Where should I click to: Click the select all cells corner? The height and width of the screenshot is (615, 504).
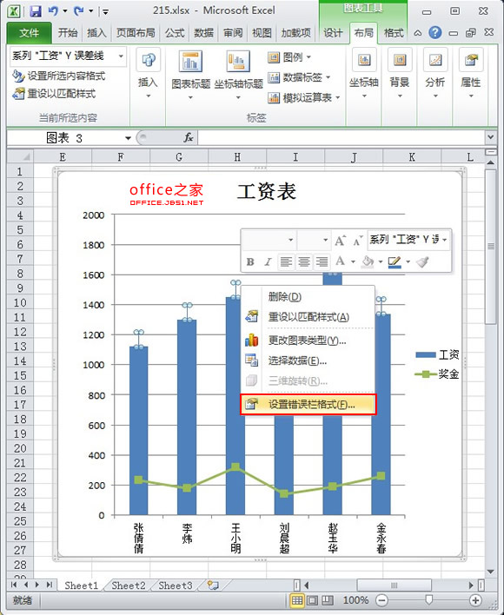[20, 157]
